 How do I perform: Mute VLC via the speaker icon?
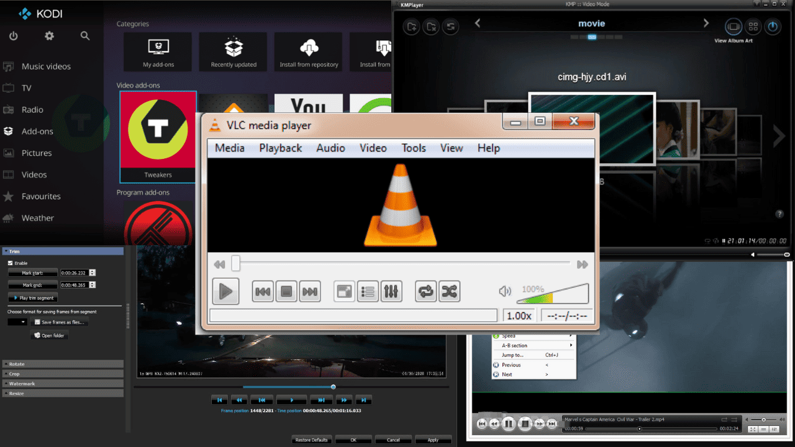[x=505, y=291]
